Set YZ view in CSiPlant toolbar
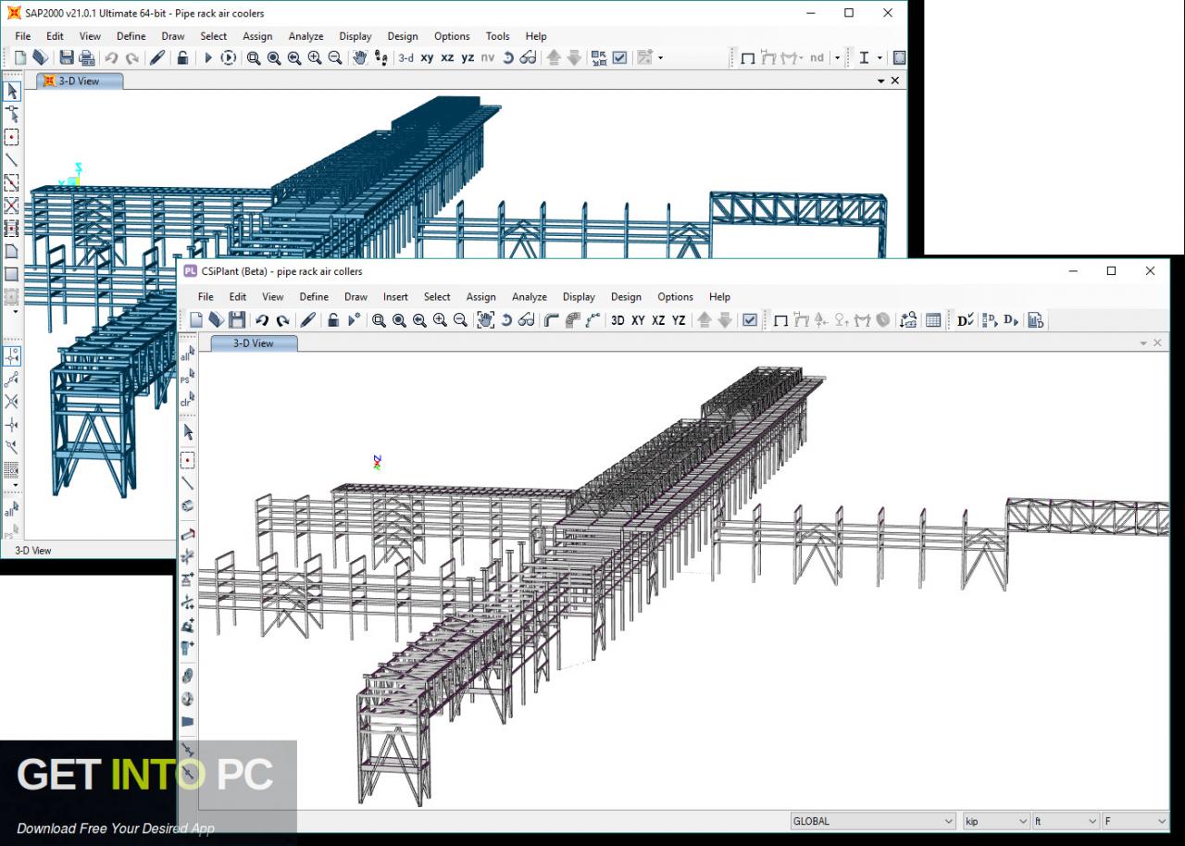This screenshot has height=846, width=1185. (679, 320)
